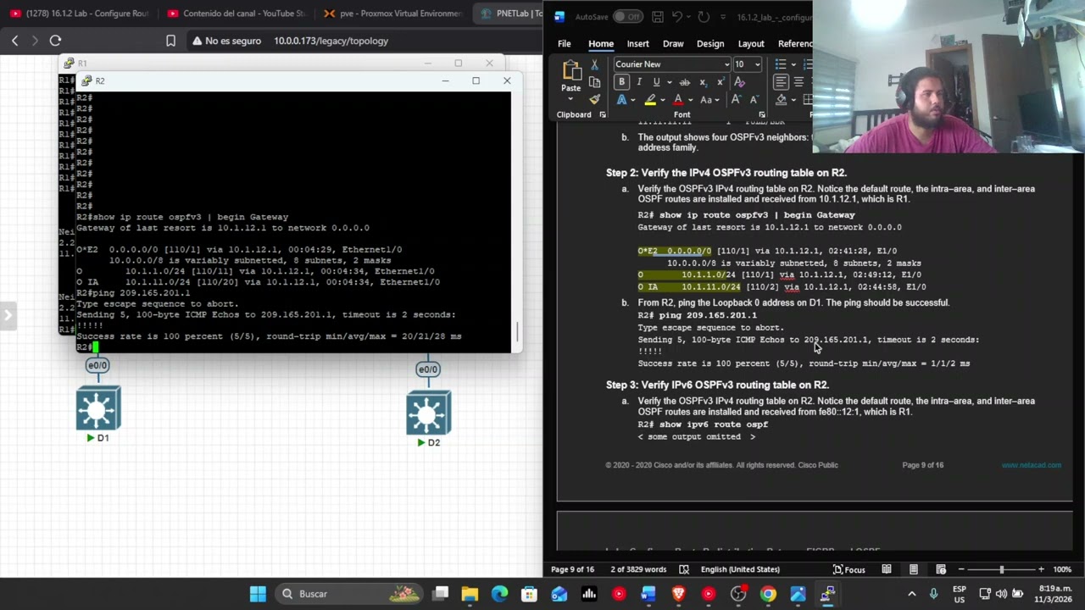Click the Page 9 of 16 indicator
1085x610 pixels.
[x=572, y=569]
